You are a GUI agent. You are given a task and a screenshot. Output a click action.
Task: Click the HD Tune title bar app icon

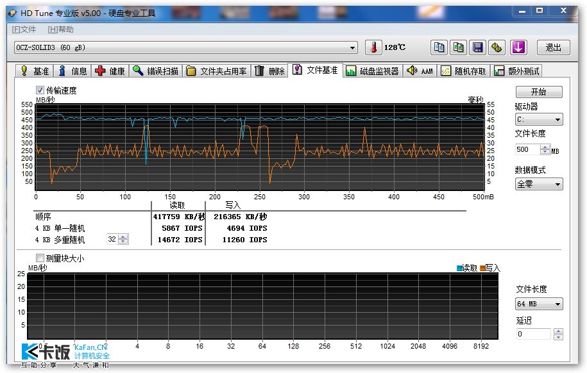tap(12, 13)
